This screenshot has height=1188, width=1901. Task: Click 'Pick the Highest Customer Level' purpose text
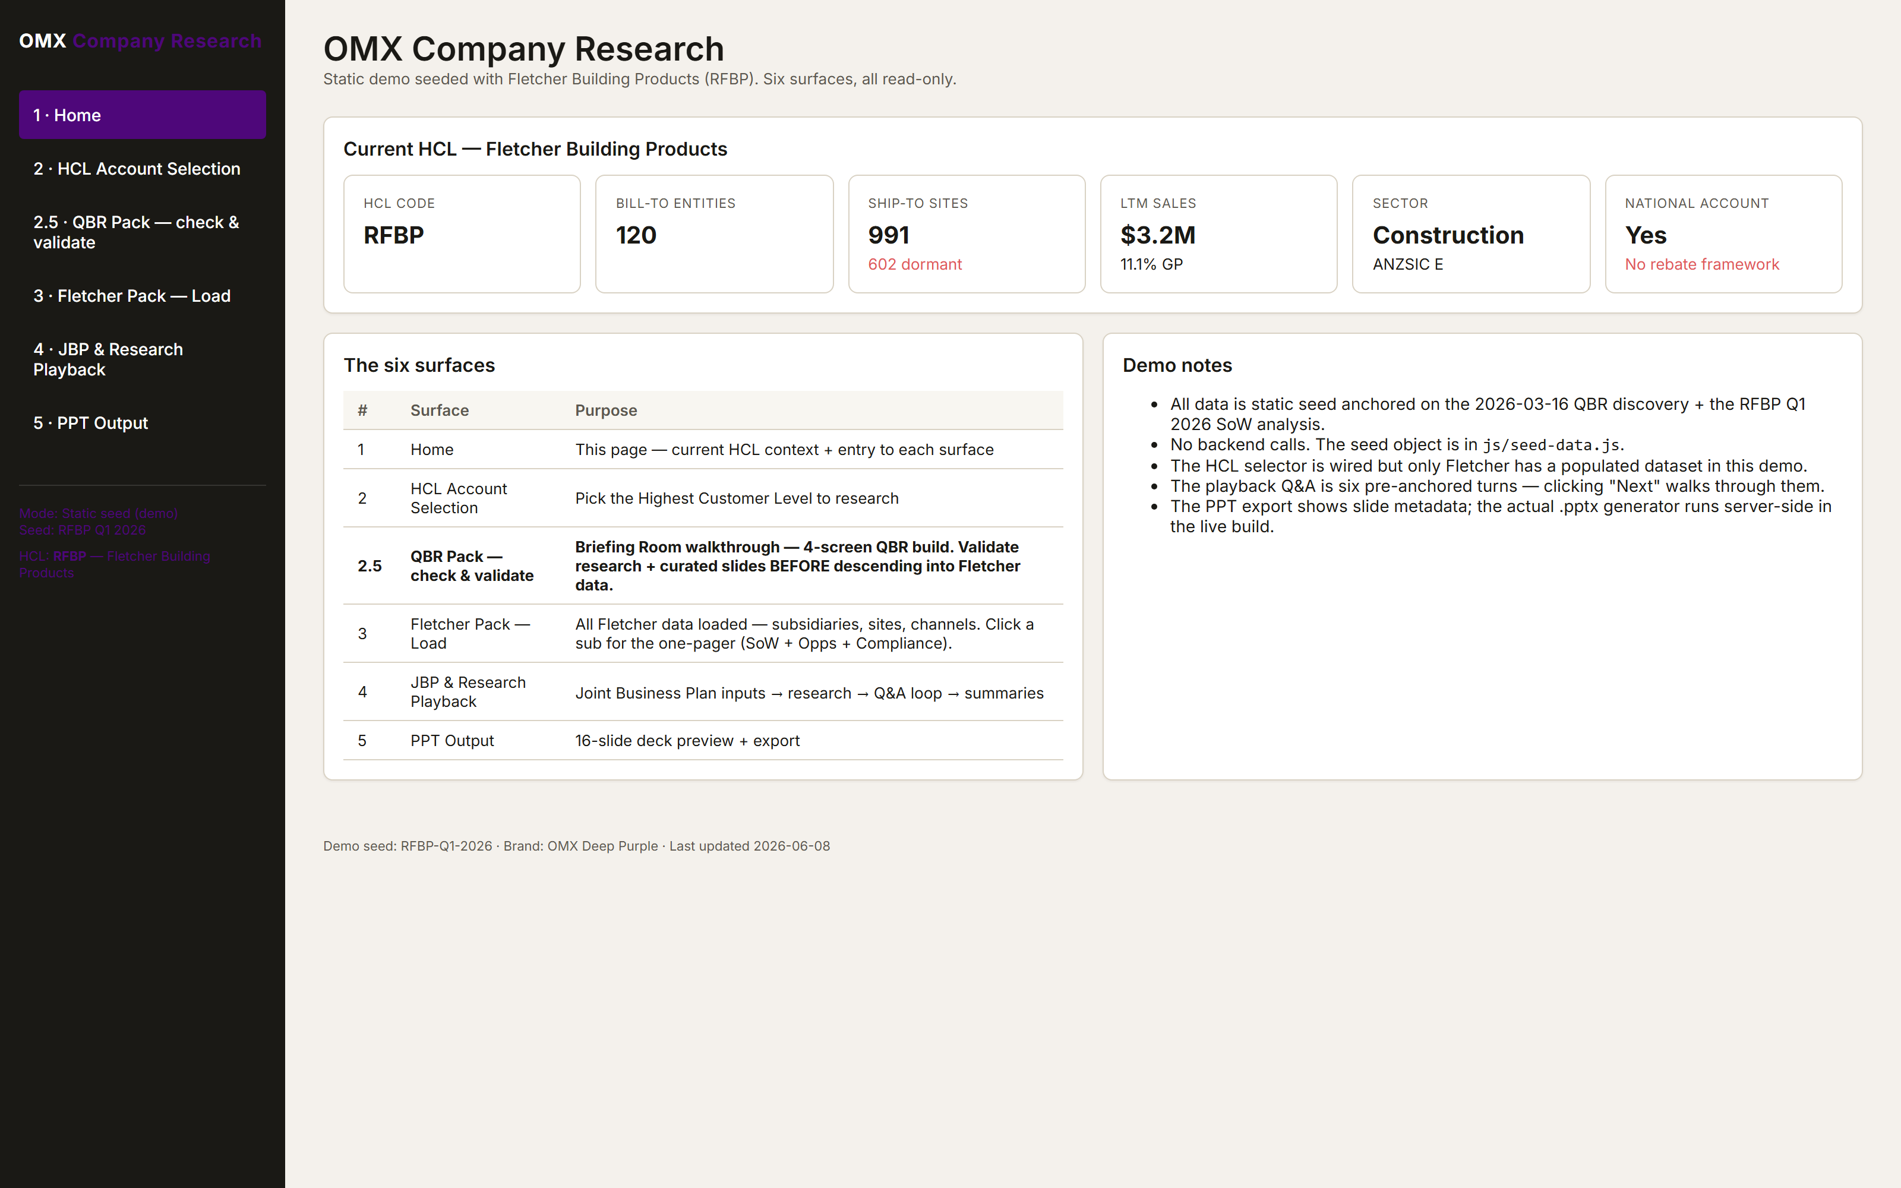[736, 498]
